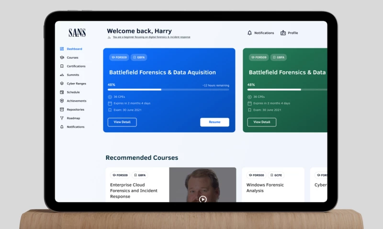The width and height of the screenshot is (383, 229).
Task: Click the Achievements shield icon
Action: (x=62, y=101)
